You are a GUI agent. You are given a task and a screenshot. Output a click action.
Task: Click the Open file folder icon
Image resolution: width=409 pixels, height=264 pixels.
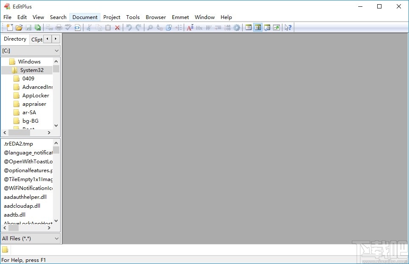coord(19,27)
